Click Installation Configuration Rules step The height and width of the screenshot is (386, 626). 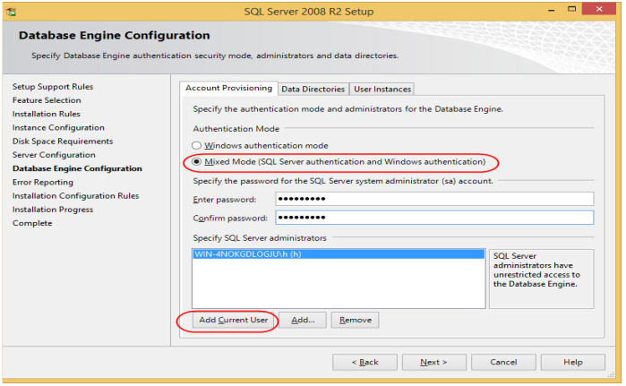pyautogui.click(x=75, y=195)
